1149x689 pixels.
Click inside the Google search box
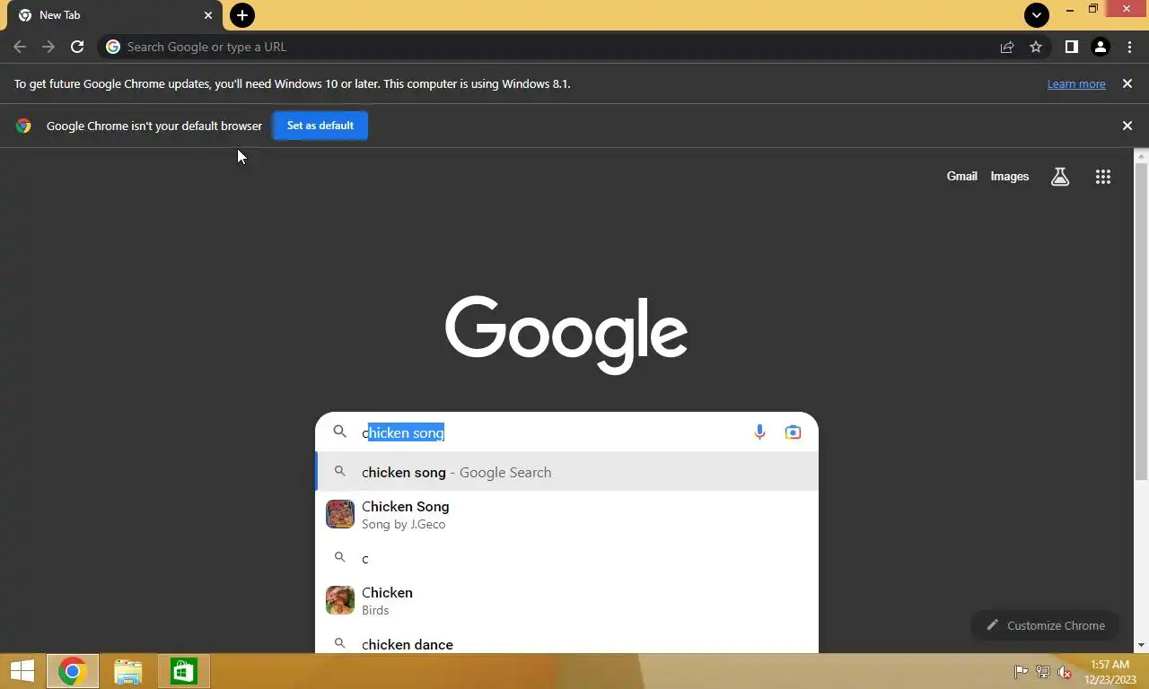pos(566,432)
